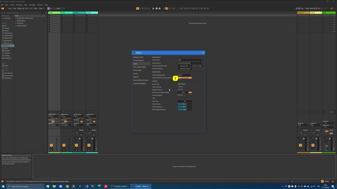Open the Max for Live browser section

pyautogui.click(x=8, y=43)
